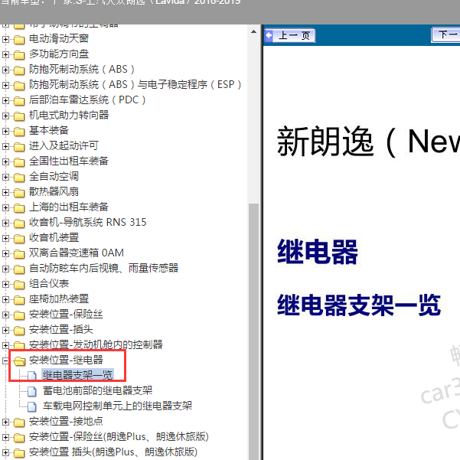Click the 安装位置-插头 folder icon
The width and height of the screenshot is (460, 460).
point(19,331)
